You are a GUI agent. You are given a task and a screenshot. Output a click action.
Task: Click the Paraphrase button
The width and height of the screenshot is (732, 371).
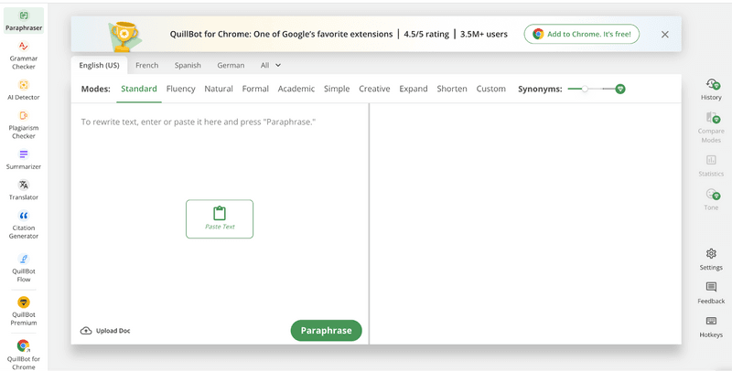pyautogui.click(x=326, y=331)
